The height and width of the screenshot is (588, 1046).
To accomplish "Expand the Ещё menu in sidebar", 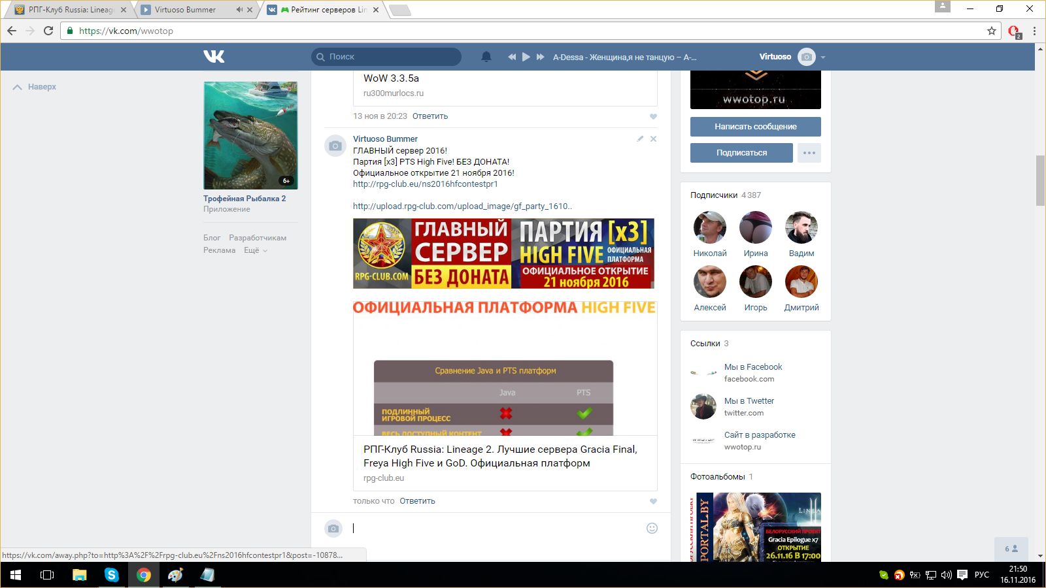I will (255, 250).
